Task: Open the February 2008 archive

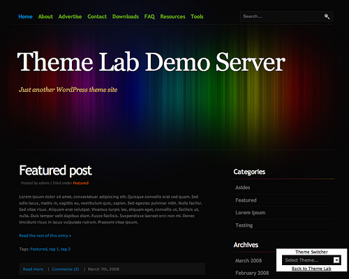Action: tap(252, 273)
